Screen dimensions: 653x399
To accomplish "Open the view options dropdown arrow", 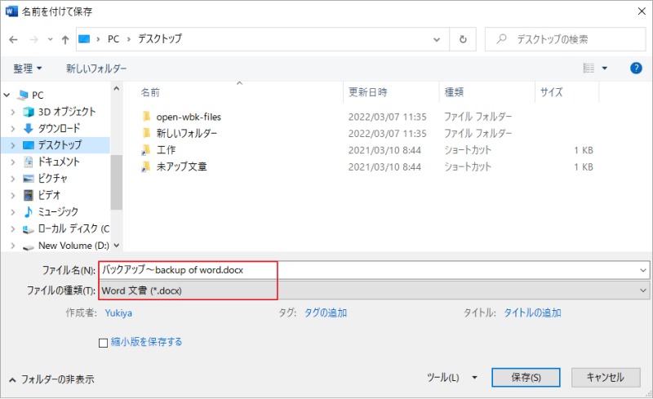I will point(605,68).
